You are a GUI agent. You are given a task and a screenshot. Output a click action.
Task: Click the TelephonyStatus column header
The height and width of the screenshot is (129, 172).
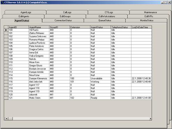(121, 27)
